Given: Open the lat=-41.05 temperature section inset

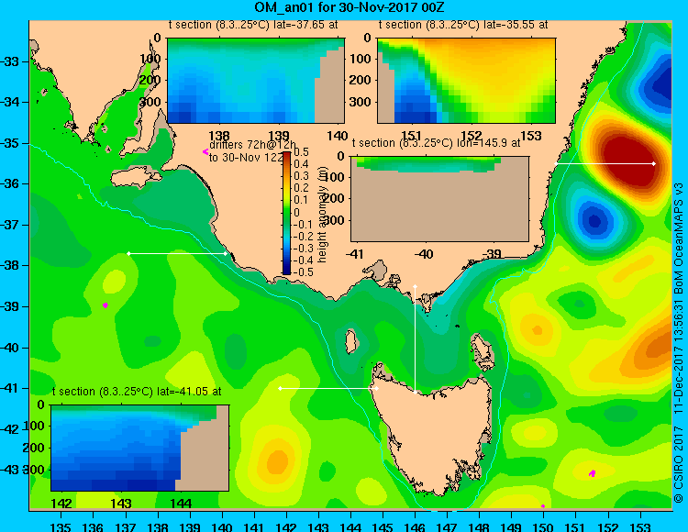Looking at the screenshot, I should coord(140,448).
